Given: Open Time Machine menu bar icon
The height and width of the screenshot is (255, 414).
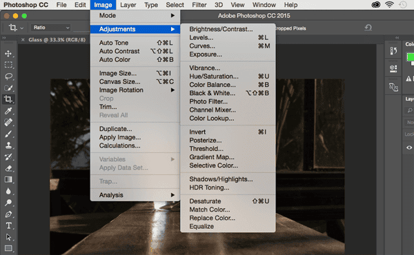Looking at the screenshot, I should (403, 5).
